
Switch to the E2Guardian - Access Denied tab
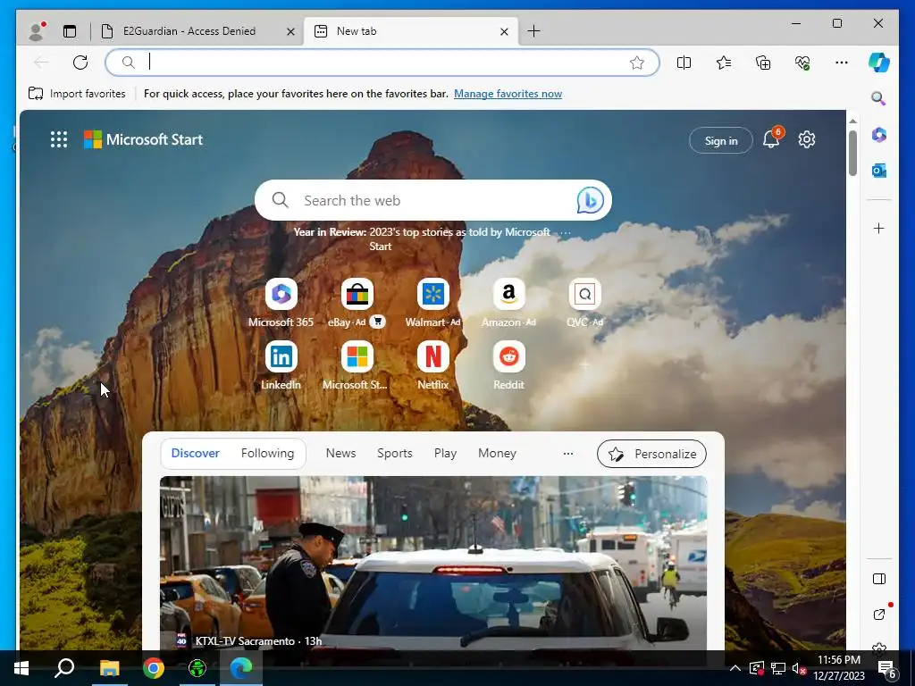point(189,31)
